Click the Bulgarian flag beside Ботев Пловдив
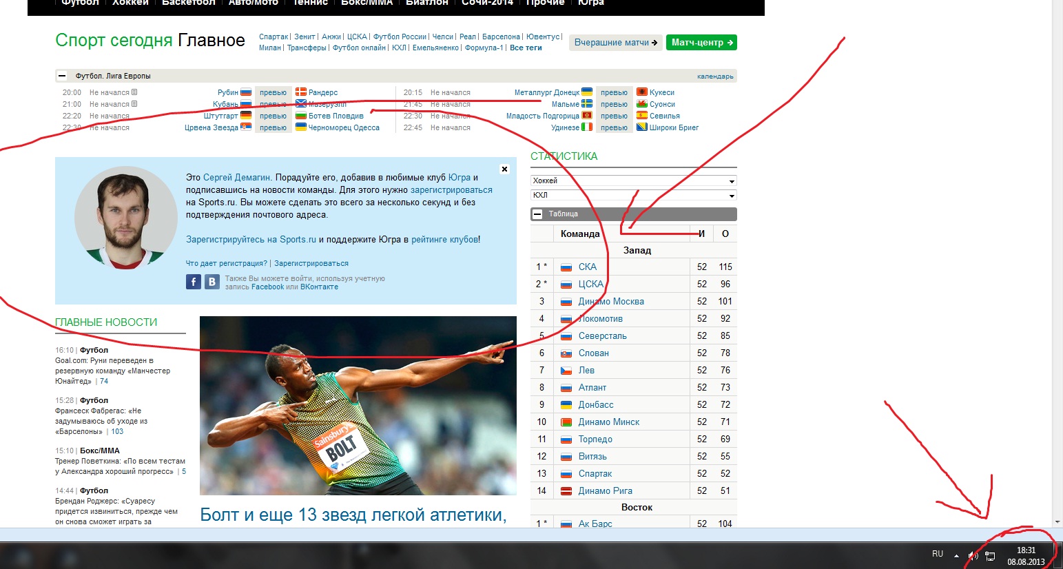1063x569 pixels. 301,116
